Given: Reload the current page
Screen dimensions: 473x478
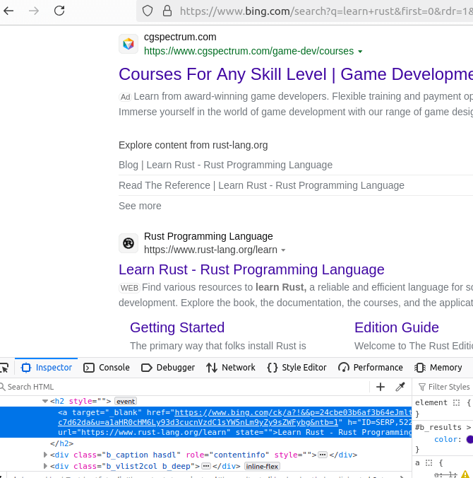Looking at the screenshot, I should tap(59, 11).
